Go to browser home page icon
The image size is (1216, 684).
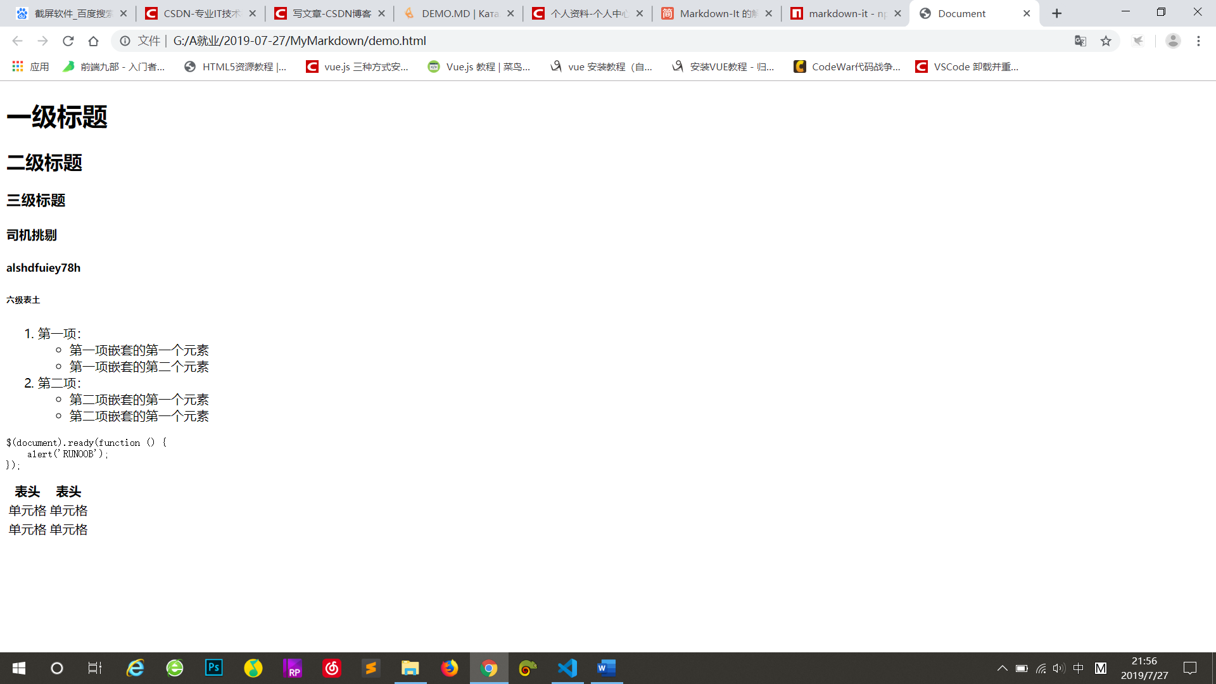[x=93, y=41]
